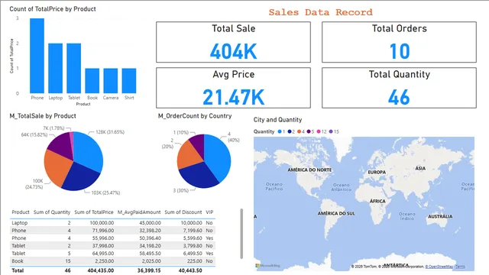Select the Book row in the table

[112, 261]
